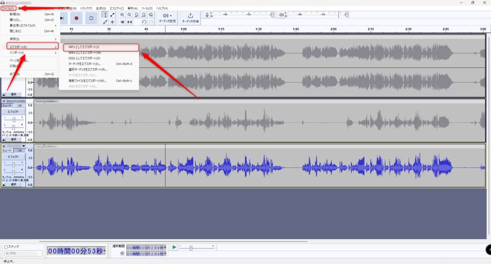The image size is (491, 264).
Task: Open the エフェクト(C) menu in menu bar
Action: click(x=117, y=8)
